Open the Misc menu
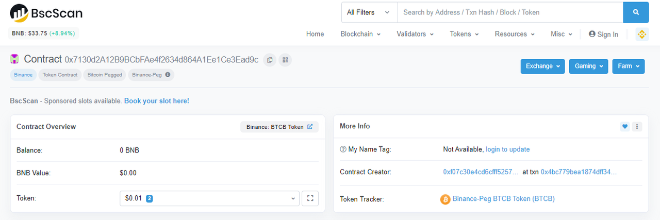The image size is (660, 220). coord(562,34)
